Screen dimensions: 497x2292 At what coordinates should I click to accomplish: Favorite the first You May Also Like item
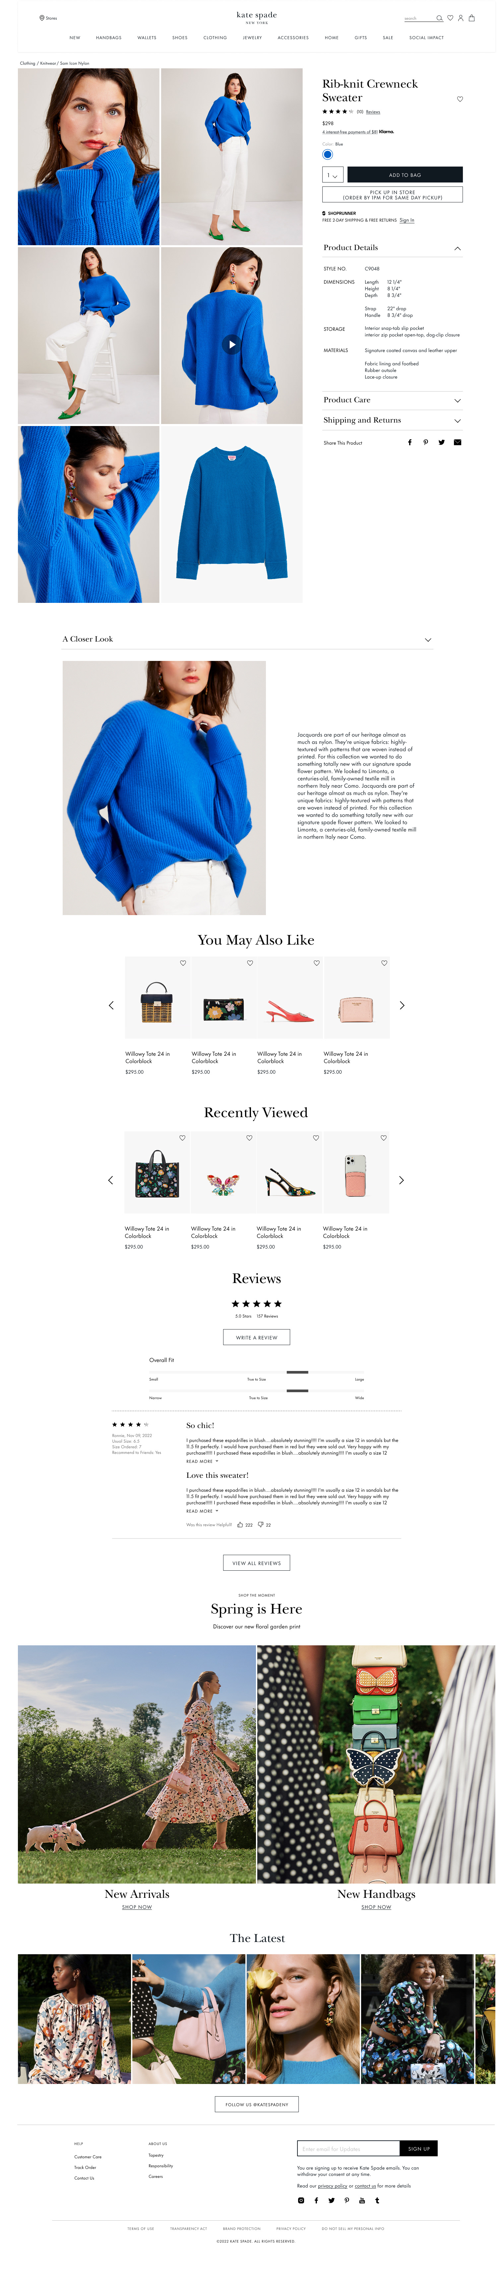(x=183, y=963)
